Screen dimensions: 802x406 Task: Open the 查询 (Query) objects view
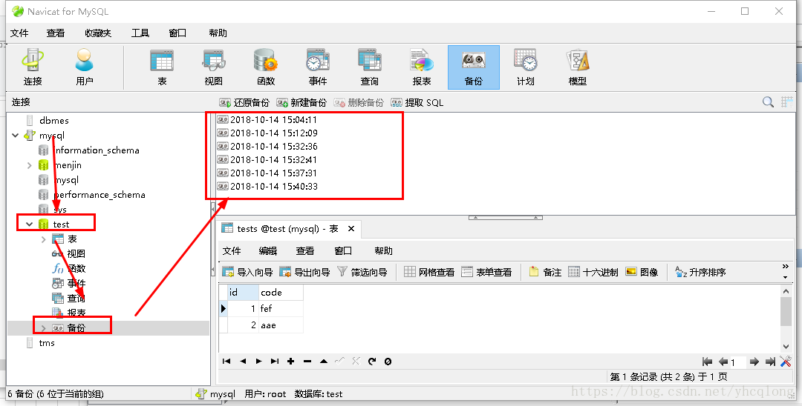point(369,67)
